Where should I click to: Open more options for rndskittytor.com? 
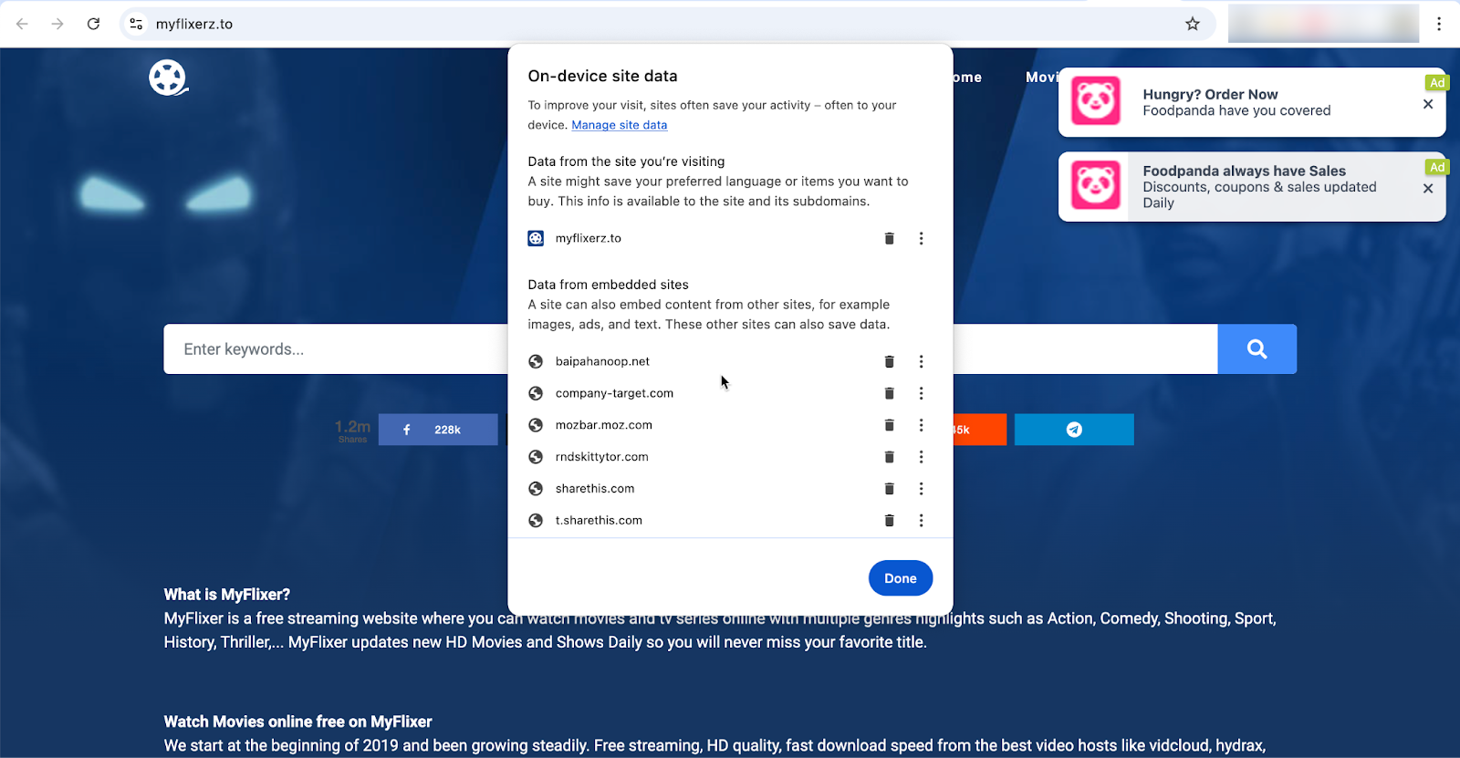(x=921, y=457)
